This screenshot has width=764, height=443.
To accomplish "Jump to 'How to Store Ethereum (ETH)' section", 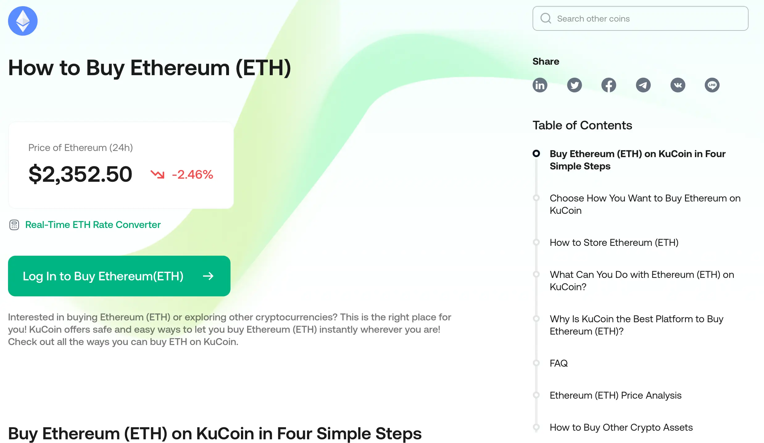I will [614, 242].
